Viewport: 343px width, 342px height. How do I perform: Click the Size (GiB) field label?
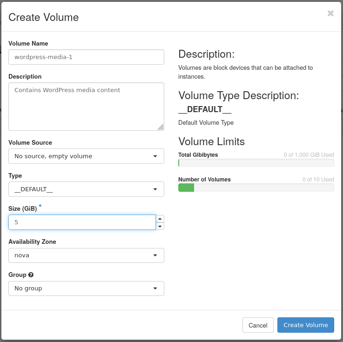(23, 209)
